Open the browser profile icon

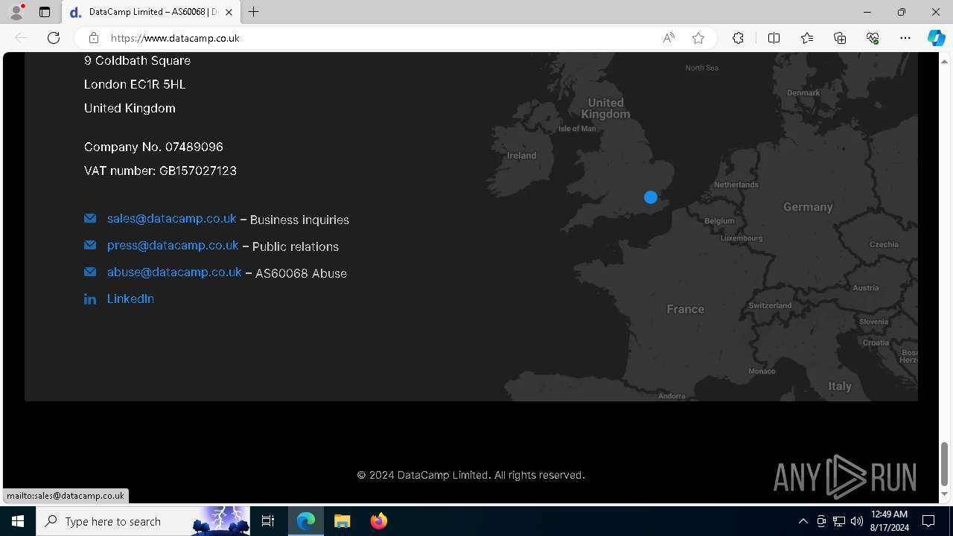16,12
